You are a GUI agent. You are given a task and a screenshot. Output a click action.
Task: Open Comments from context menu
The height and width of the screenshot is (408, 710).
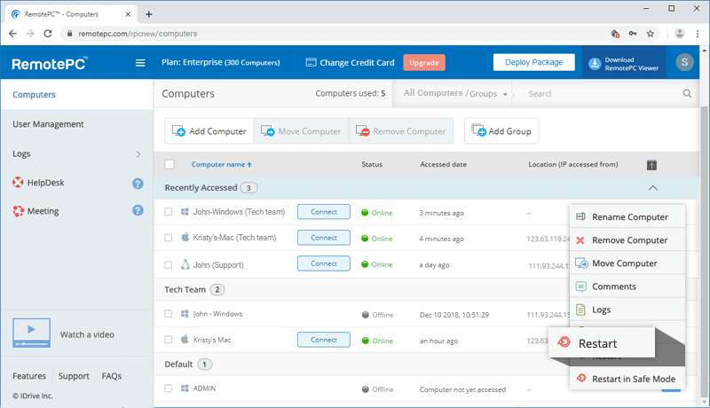click(x=627, y=286)
